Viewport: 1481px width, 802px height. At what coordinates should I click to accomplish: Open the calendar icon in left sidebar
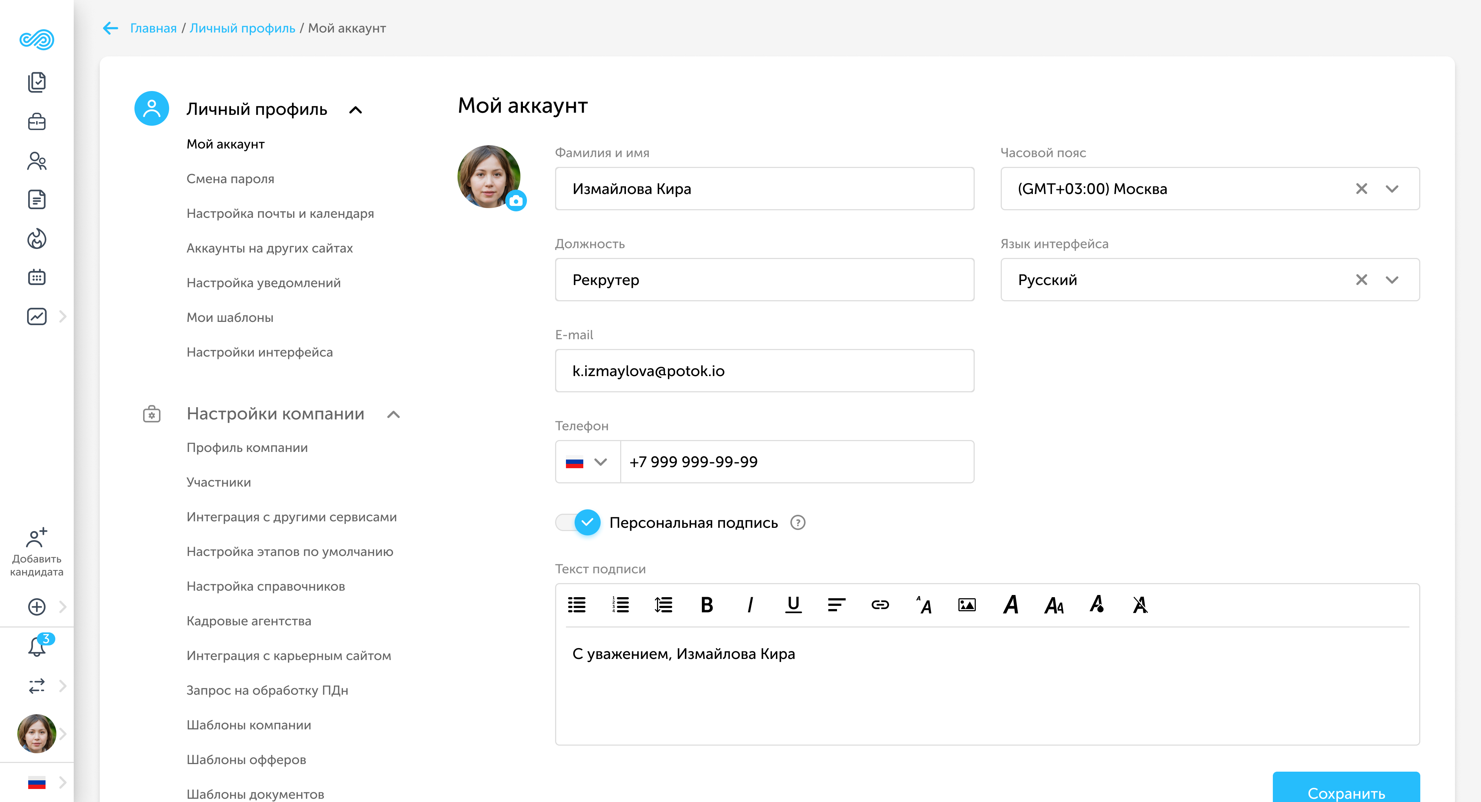[x=37, y=278]
